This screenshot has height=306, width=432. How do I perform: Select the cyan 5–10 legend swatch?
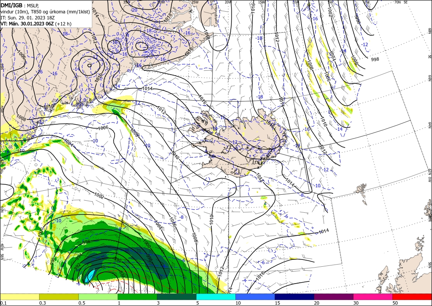tap(216, 297)
